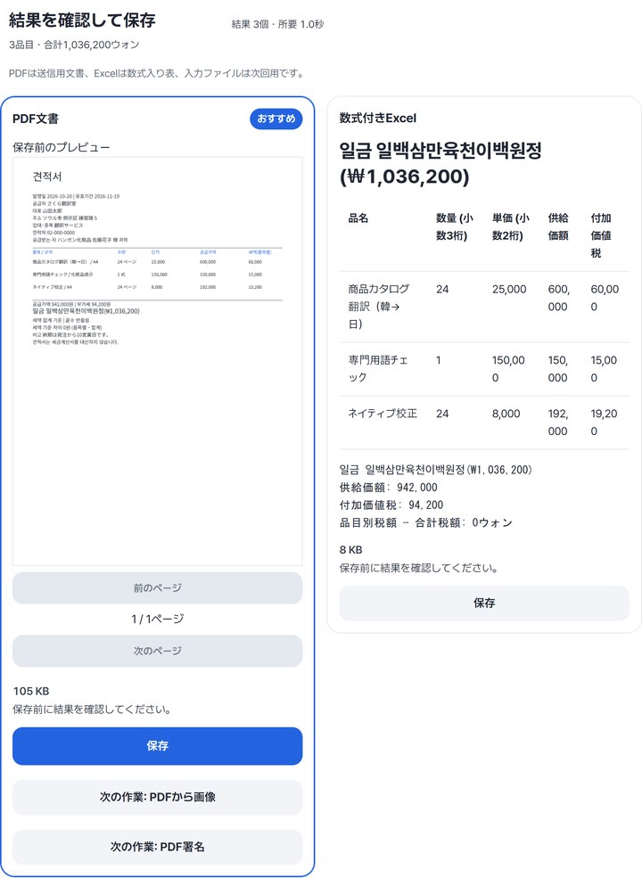Click the large 일금 일백삼만육천이백원정 total heading
The image size is (642, 878).
point(440,163)
